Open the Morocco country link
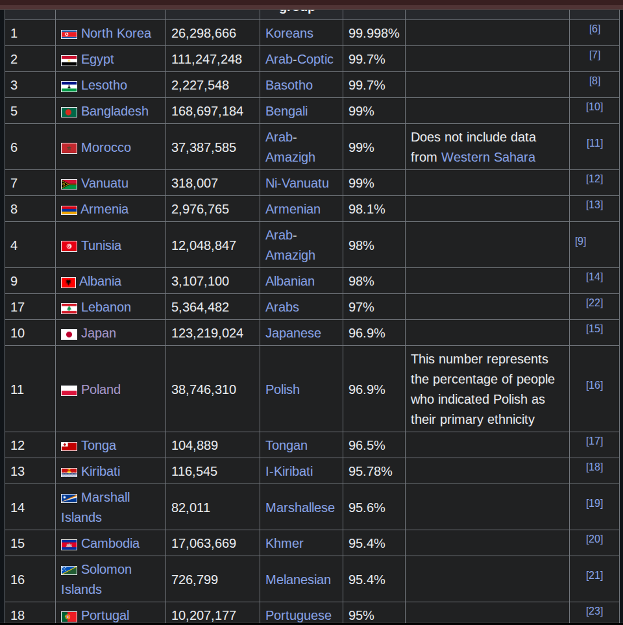 tap(106, 147)
